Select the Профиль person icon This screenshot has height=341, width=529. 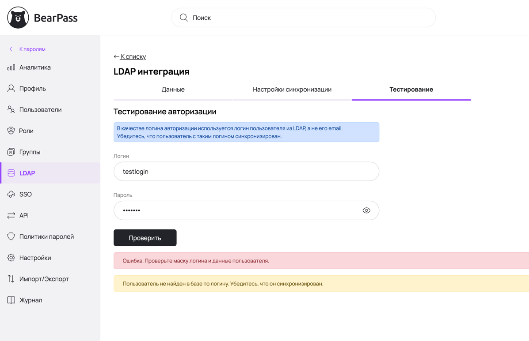pyautogui.click(x=11, y=88)
